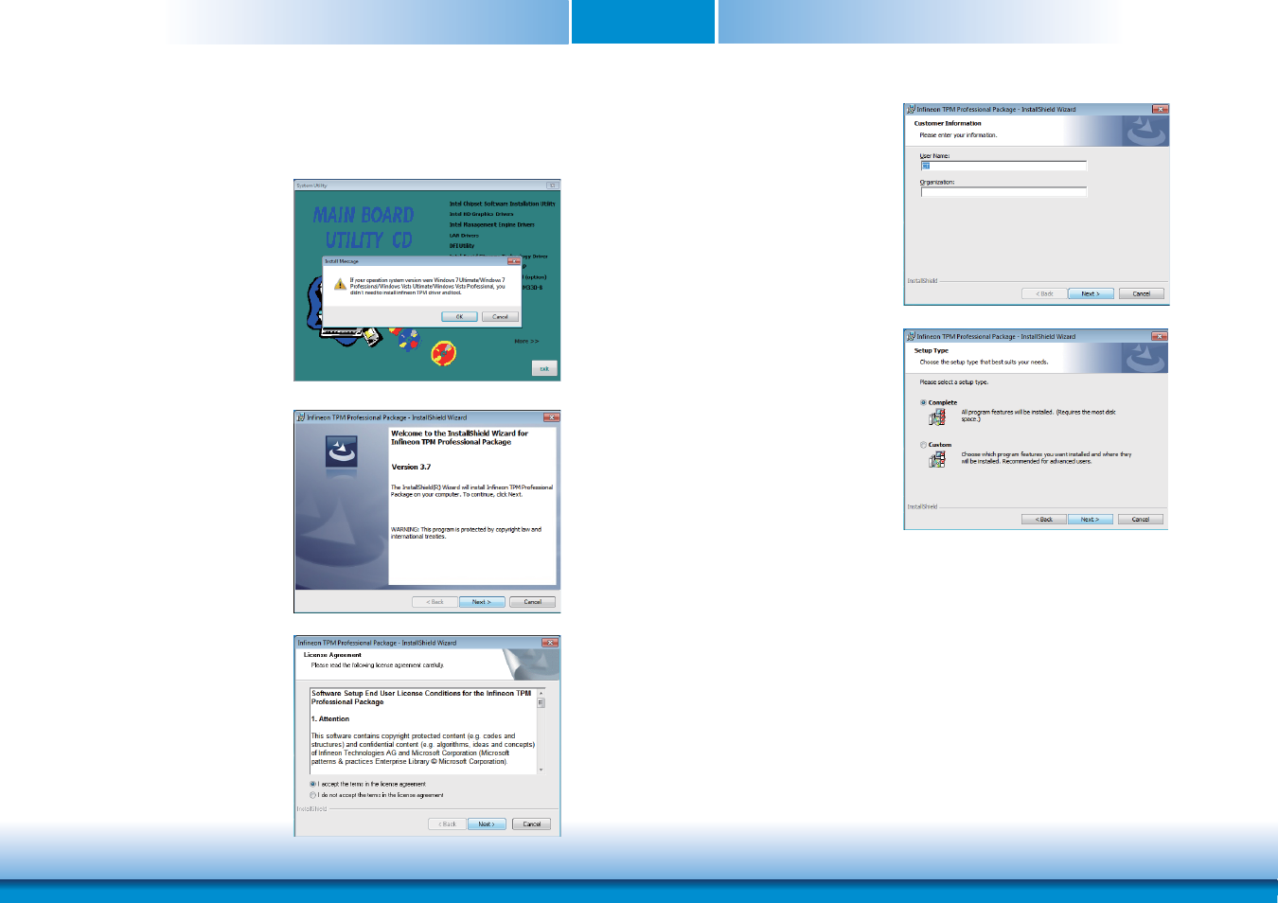Click installer title icon in Setup Type
This screenshot has height=903, width=1278.
tap(911, 336)
